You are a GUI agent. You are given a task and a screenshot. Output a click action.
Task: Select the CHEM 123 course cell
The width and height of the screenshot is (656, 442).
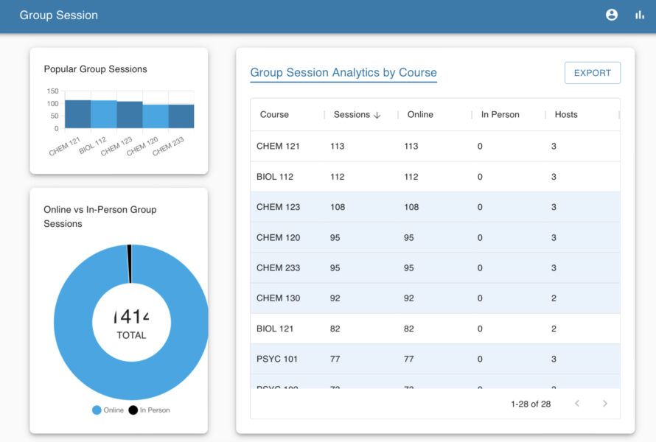pyautogui.click(x=278, y=207)
